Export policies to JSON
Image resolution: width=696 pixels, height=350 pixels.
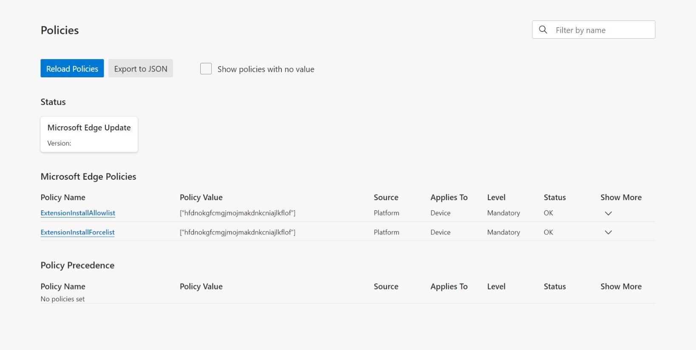pos(141,68)
